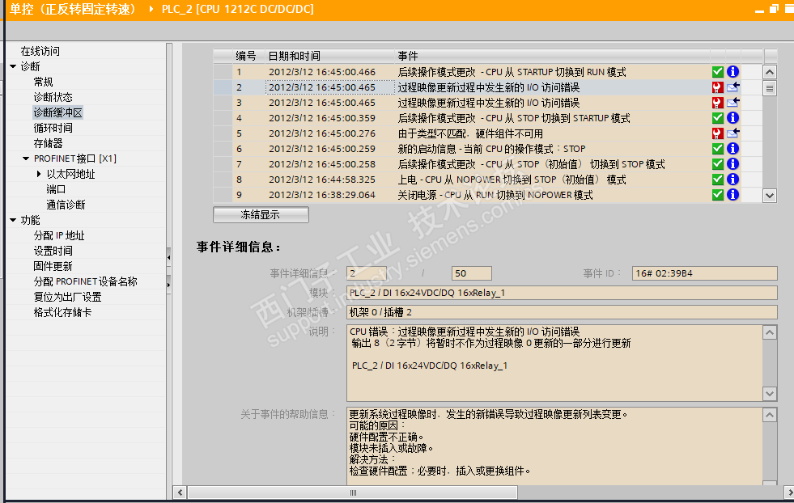Click incoming envelope icon in row 3

pyautogui.click(x=733, y=103)
